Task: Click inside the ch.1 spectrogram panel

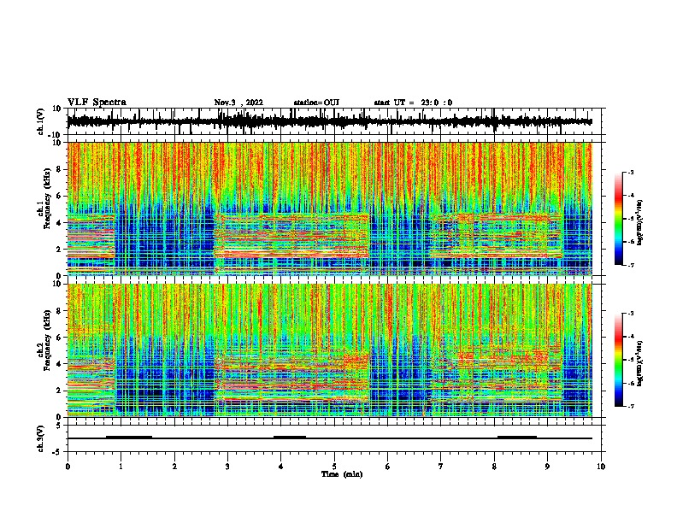Action: click(x=329, y=209)
